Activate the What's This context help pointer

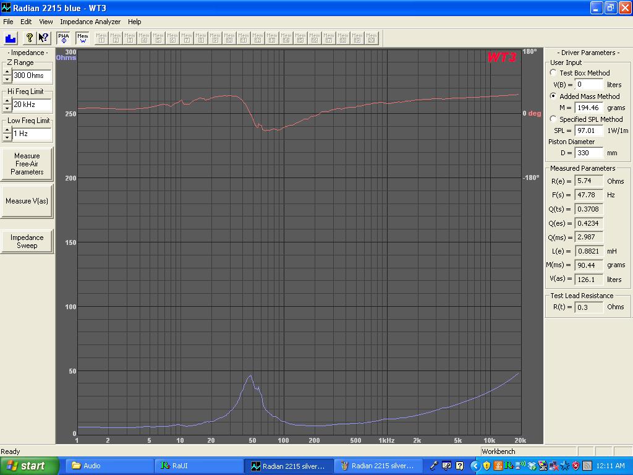click(43, 38)
